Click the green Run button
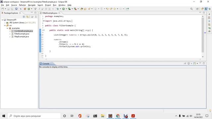212x119 pixels. point(63,9)
